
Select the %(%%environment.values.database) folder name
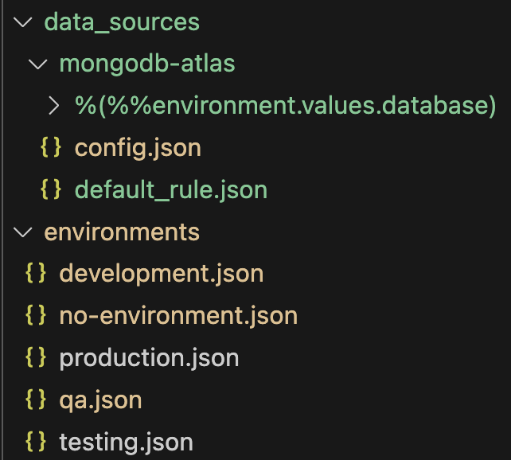[286, 106]
